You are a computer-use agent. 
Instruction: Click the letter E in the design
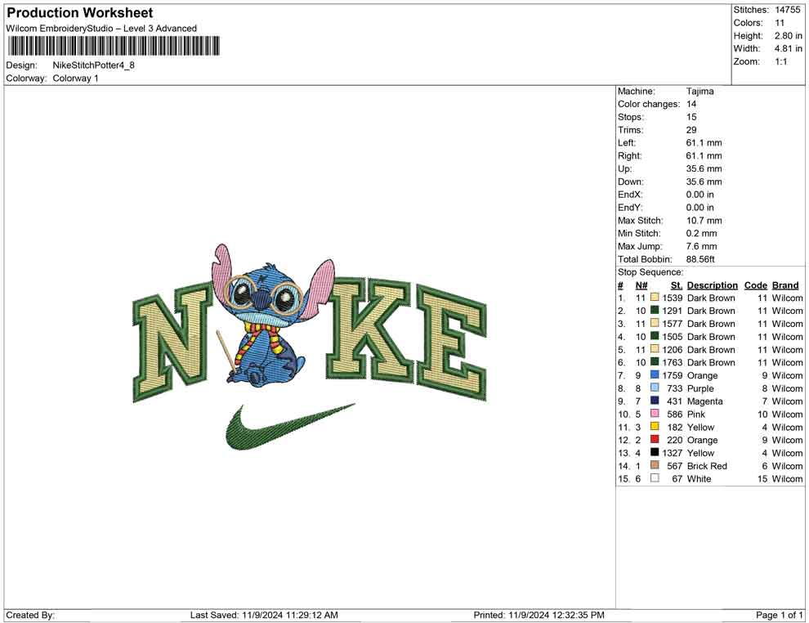point(451,342)
